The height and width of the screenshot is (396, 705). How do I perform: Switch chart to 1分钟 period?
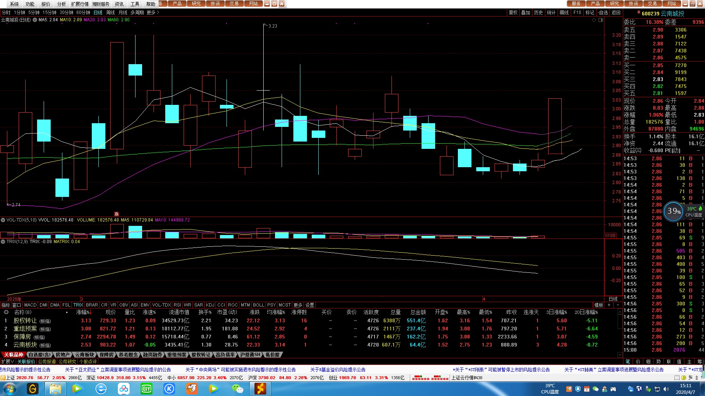point(19,12)
